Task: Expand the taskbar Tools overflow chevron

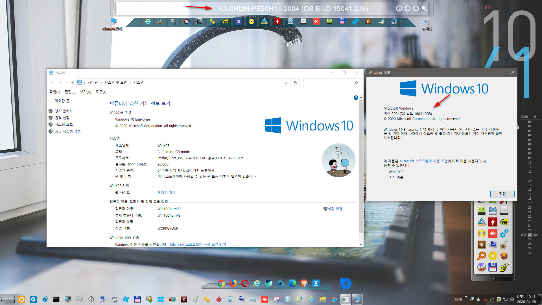Action: point(465,296)
